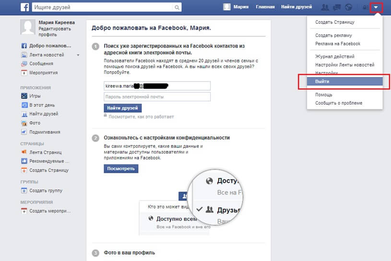Click the search magnifier icon
This screenshot has width=391, height=261.
[x=177, y=8]
